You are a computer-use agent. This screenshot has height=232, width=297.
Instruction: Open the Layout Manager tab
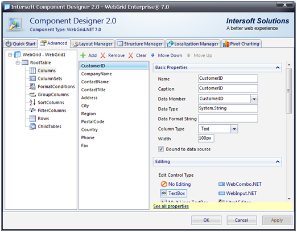tap(93, 44)
